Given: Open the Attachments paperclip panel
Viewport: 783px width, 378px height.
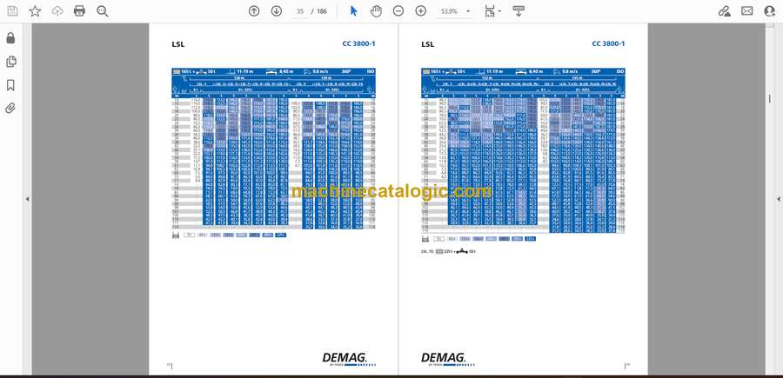Looking at the screenshot, I should pos(10,109).
